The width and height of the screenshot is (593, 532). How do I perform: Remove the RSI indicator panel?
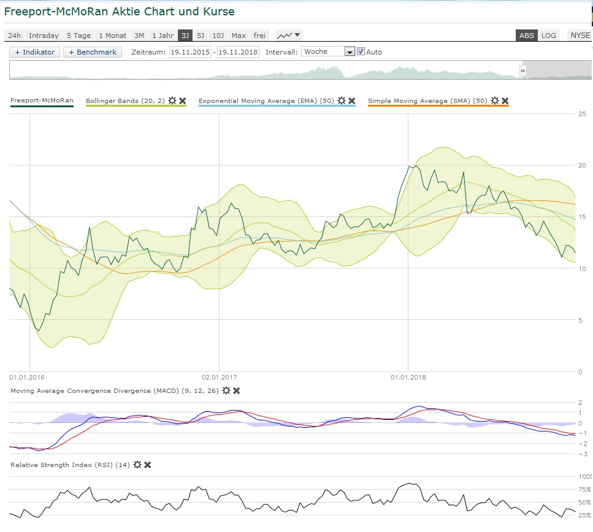(147, 465)
